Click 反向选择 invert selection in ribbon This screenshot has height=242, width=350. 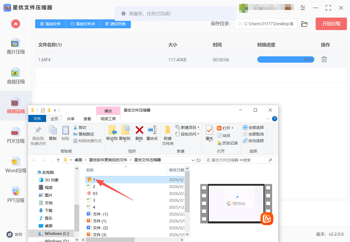pos(253,141)
